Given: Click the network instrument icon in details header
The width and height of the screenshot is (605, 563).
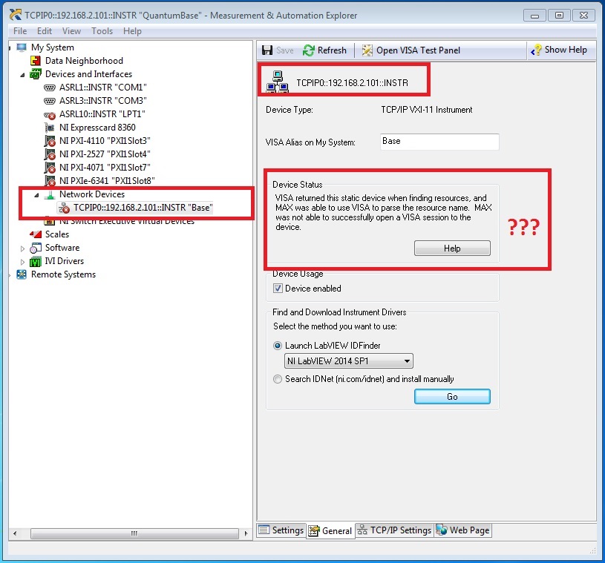Looking at the screenshot, I should 277,82.
